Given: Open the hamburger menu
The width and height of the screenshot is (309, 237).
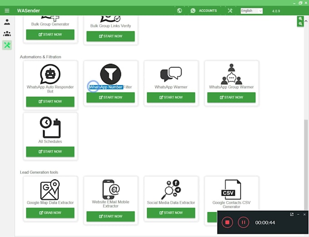Looking at the screenshot, I should (x=7, y=10).
